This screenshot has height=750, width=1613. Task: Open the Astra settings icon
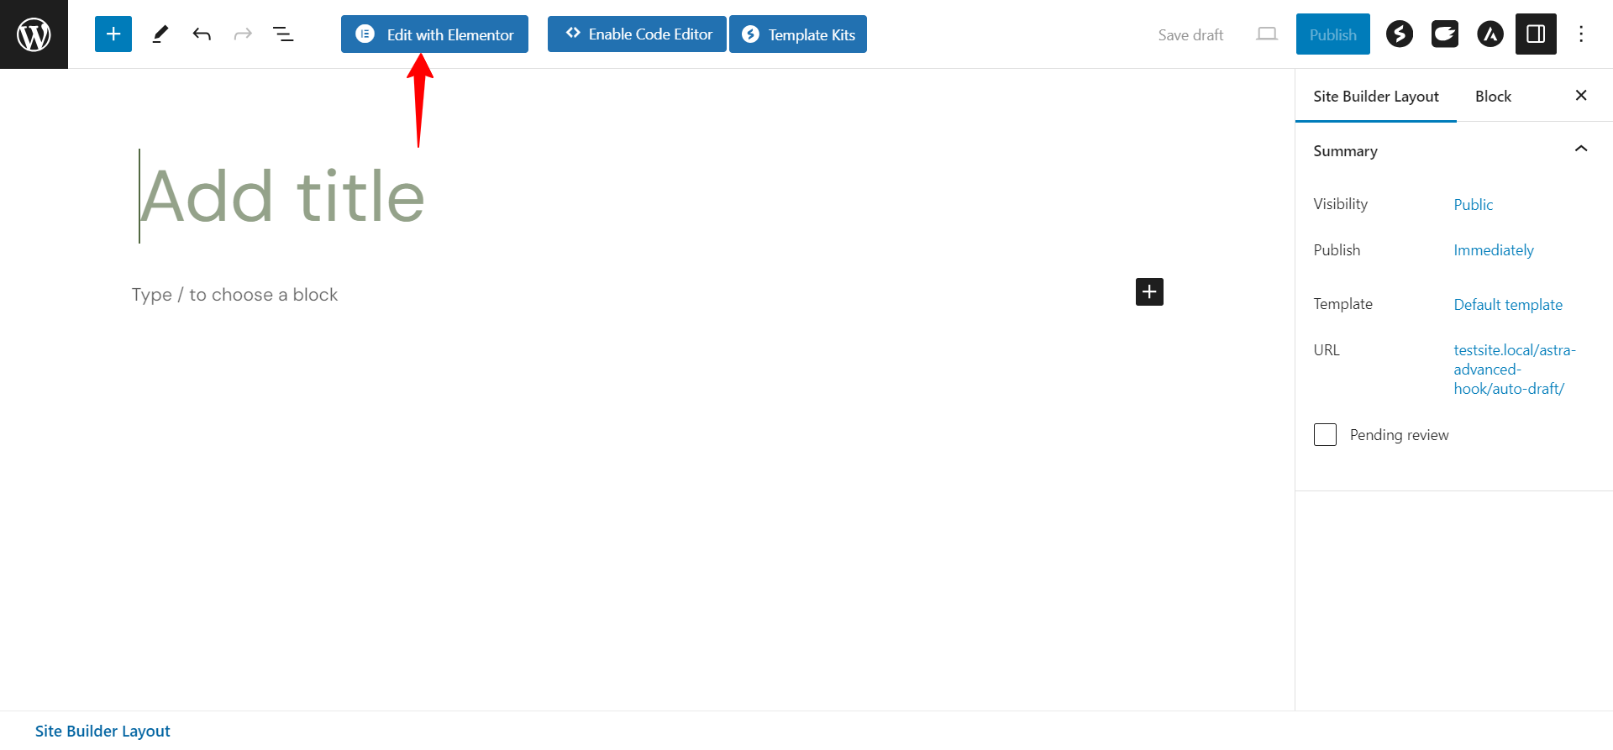1490,34
